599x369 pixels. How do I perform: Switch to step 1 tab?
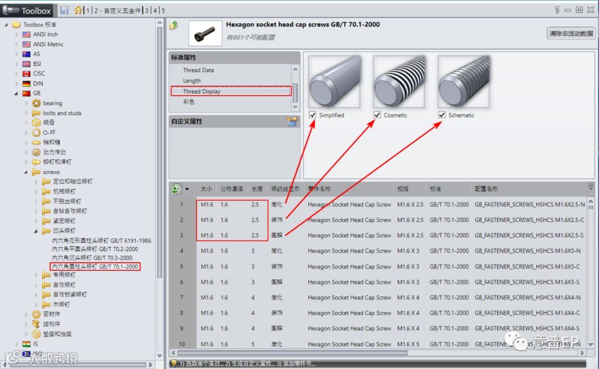[88, 11]
